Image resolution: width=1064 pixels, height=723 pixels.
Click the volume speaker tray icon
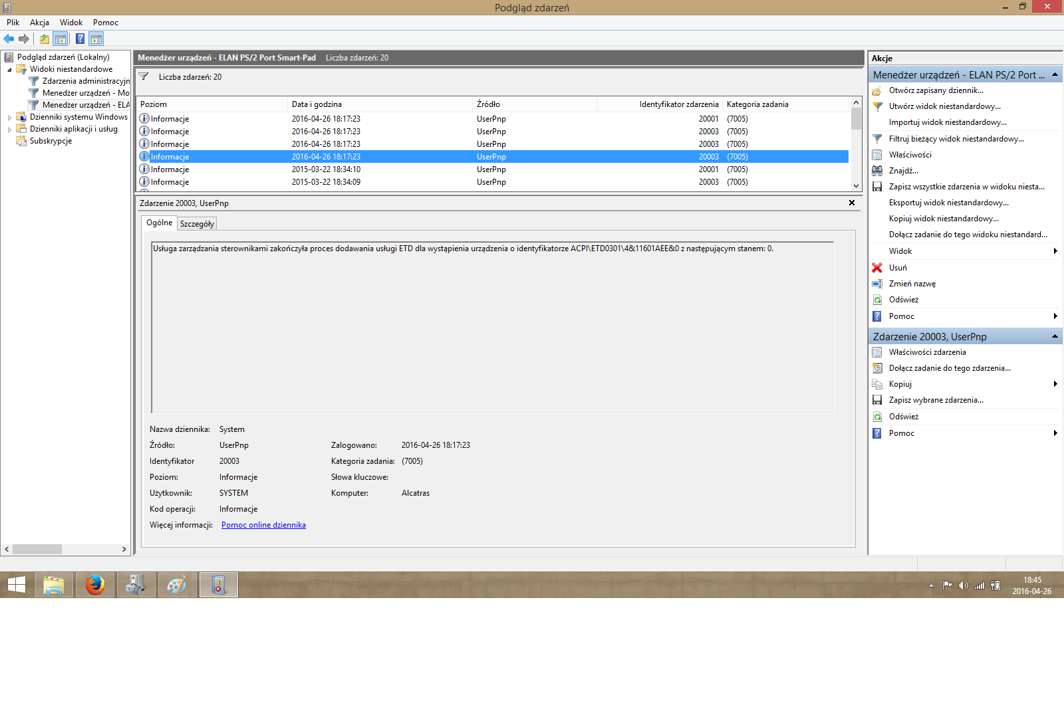point(963,585)
